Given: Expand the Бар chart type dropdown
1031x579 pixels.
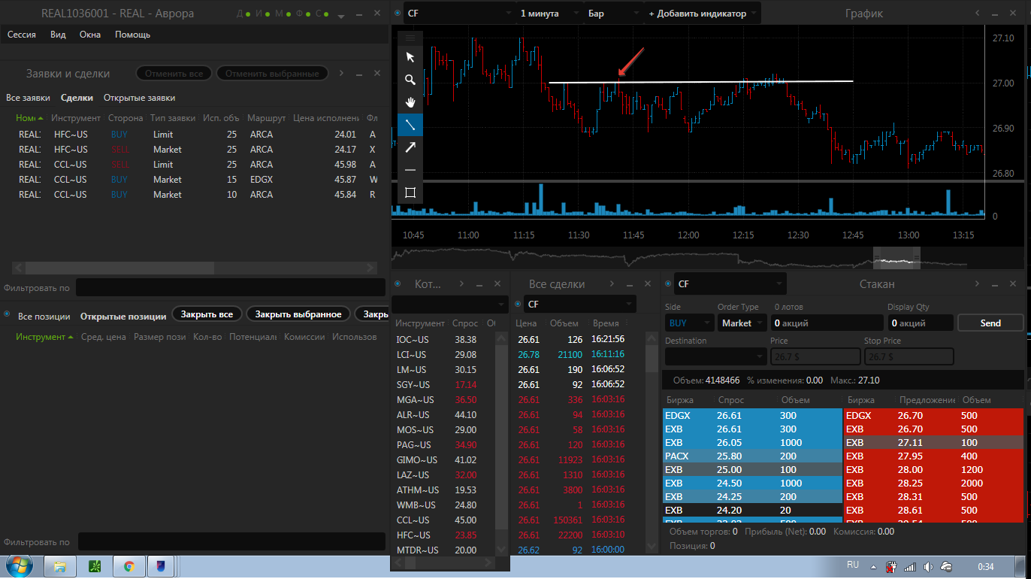Looking at the screenshot, I should 614,14.
